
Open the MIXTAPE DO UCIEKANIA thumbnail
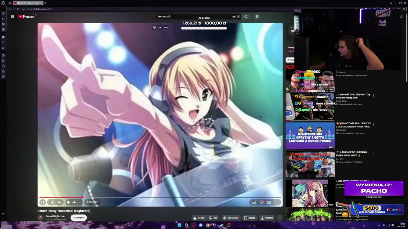click(x=310, y=164)
